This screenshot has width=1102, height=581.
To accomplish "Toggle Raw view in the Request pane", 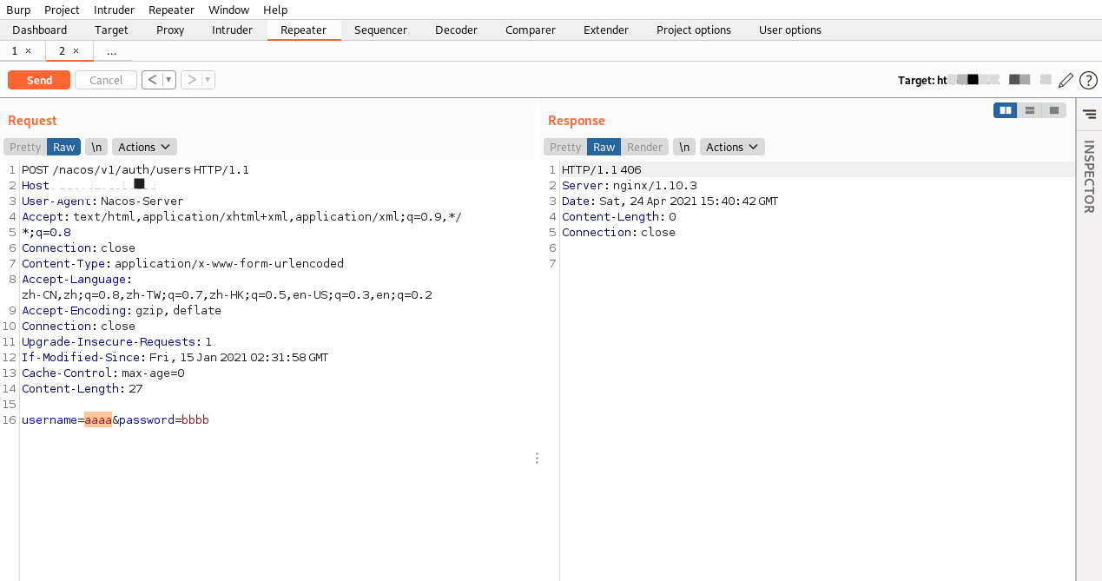I will click(63, 147).
